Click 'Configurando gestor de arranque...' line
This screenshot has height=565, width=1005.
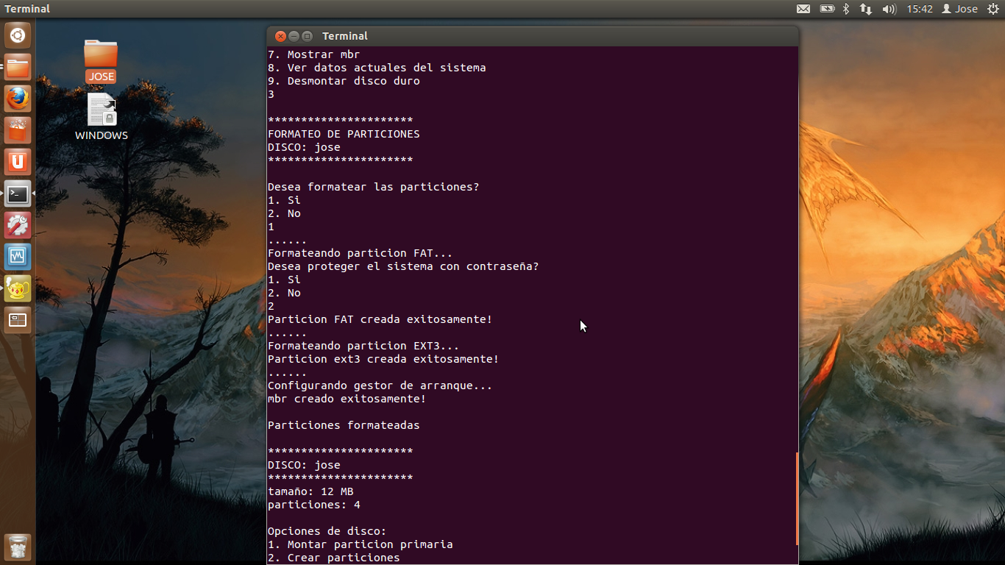380,385
